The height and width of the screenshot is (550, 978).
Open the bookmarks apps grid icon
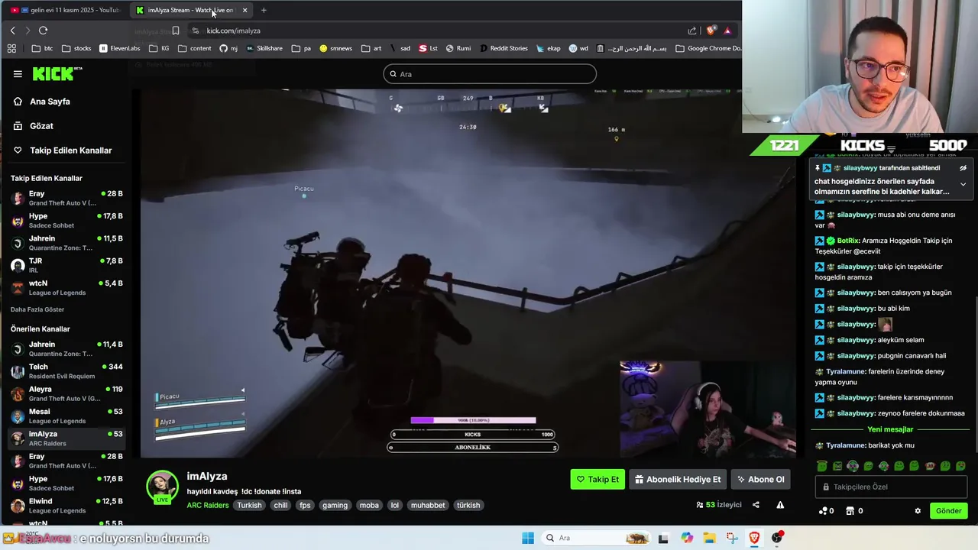(11, 48)
